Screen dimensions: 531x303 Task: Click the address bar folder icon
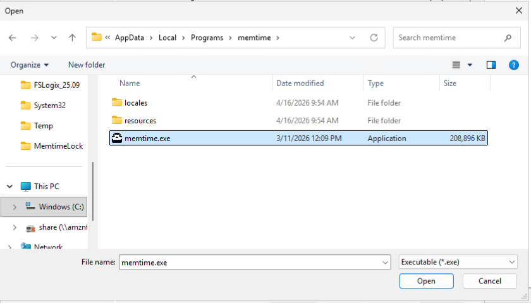(97, 37)
